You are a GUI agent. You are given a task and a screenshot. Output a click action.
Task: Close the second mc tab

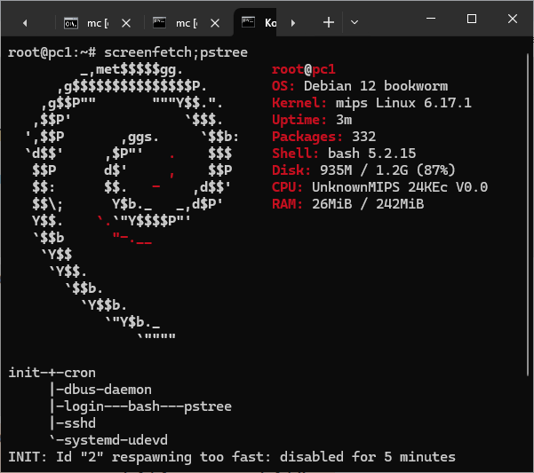[215, 23]
